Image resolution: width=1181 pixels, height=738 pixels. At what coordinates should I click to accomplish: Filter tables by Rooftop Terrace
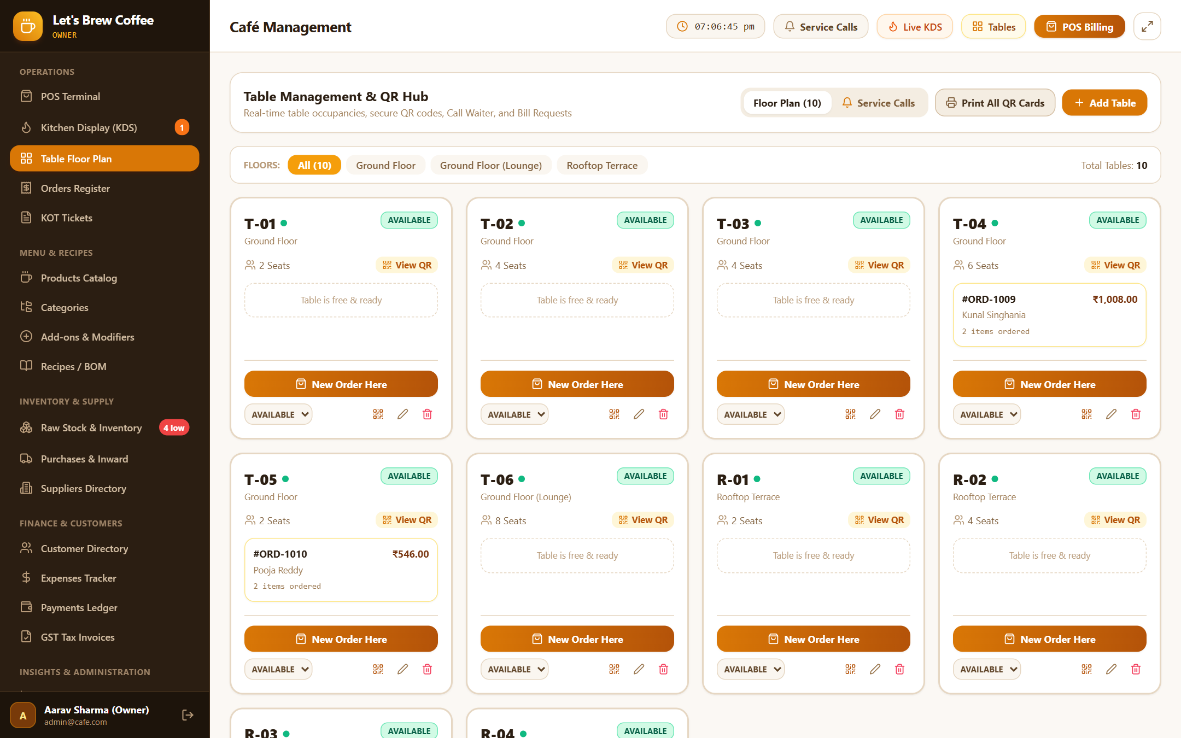(602, 165)
